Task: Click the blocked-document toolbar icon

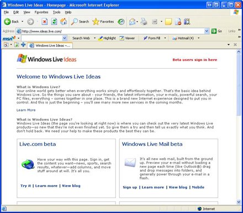Action: 178,21
